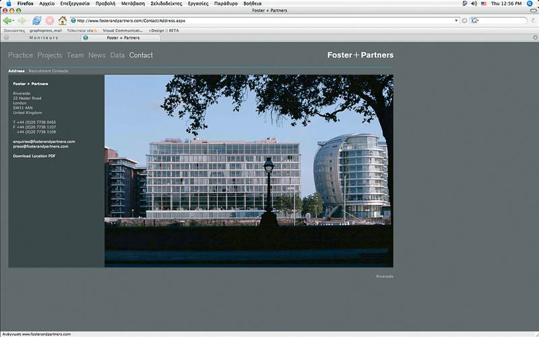Click the Foster + Partners logo
The width and height of the screenshot is (539, 337).
pos(360,55)
